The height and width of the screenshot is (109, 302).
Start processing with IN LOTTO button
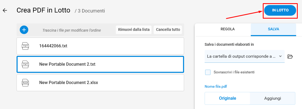[x=280, y=10]
